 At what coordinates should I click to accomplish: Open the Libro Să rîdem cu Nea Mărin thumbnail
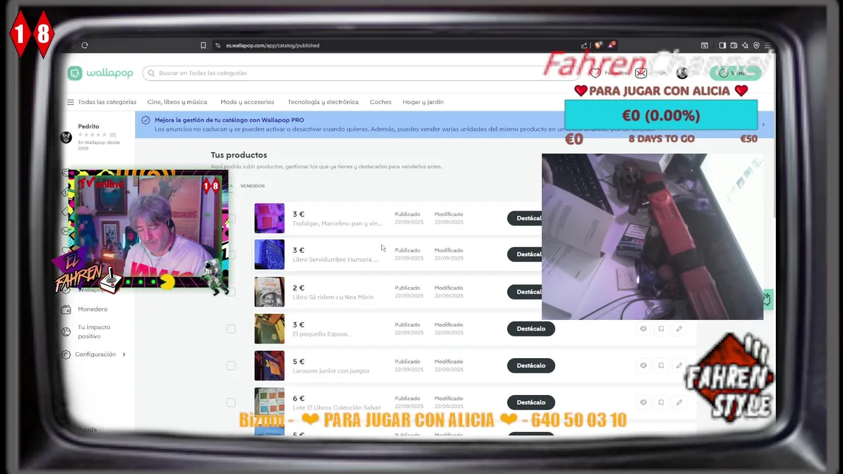coord(269,292)
